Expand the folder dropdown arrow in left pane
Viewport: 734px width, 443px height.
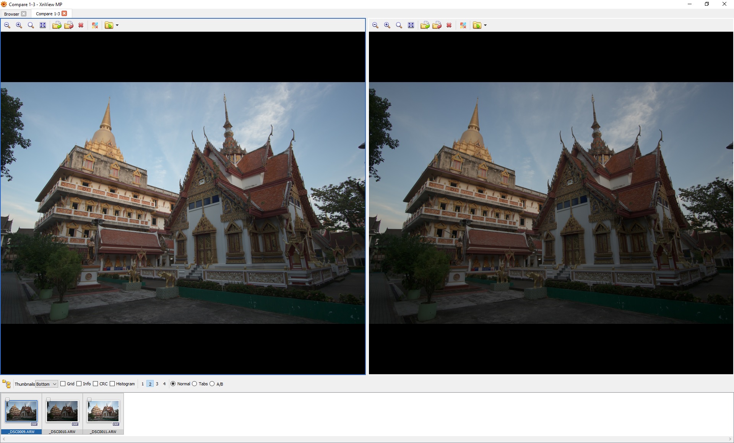(117, 25)
